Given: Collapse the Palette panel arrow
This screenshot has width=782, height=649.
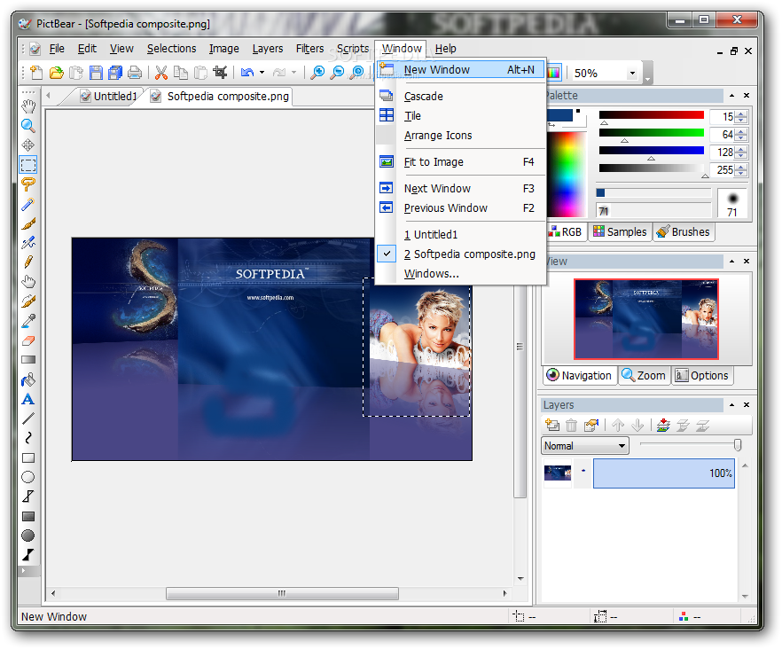Looking at the screenshot, I should point(731,95).
